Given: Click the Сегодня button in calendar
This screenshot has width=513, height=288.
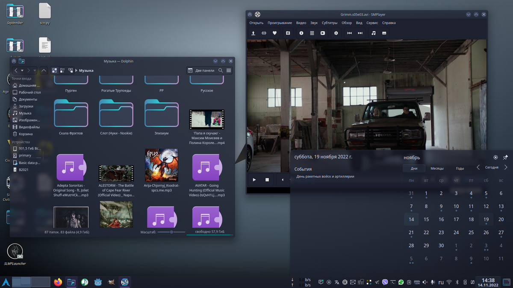Looking at the screenshot, I should pyautogui.click(x=492, y=168).
